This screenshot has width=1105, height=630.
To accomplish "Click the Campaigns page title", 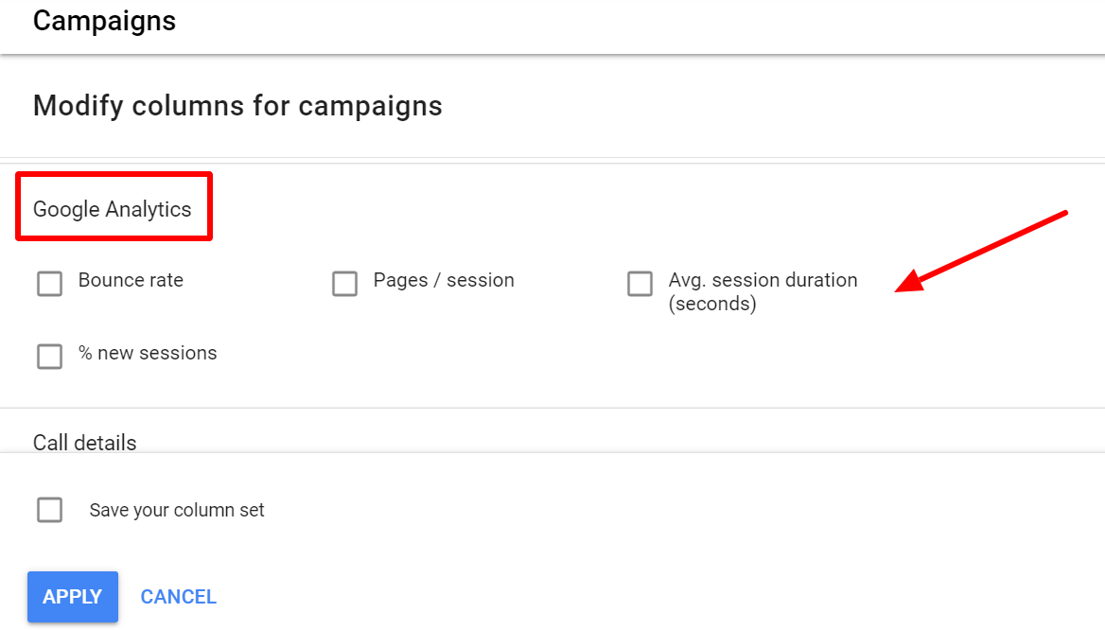I will (x=104, y=21).
